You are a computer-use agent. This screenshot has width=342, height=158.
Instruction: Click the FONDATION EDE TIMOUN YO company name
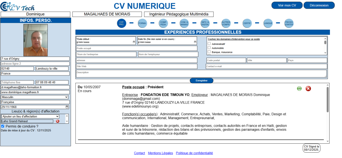[x=165, y=95]
